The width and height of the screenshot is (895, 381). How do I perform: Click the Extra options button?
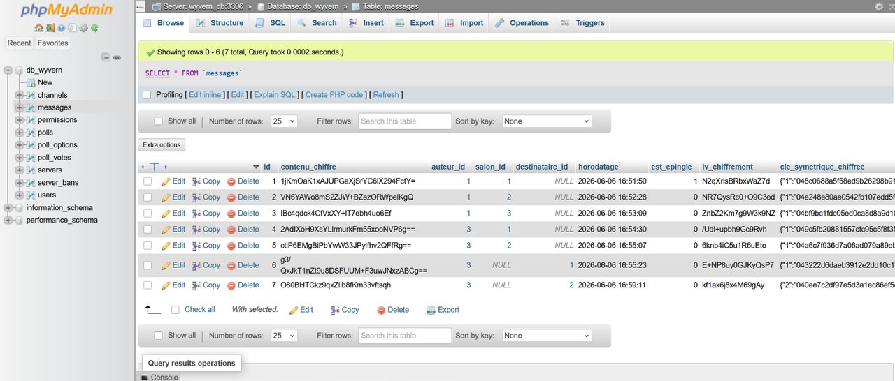162,145
